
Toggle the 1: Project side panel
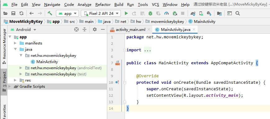pyautogui.click(x=4, y=82)
